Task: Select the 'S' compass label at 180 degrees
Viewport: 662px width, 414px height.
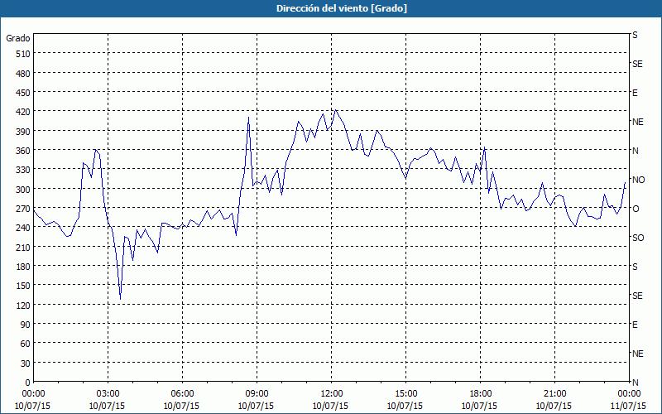Action: (635, 267)
